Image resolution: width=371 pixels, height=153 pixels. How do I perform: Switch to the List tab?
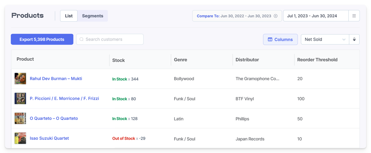coord(69,15)
